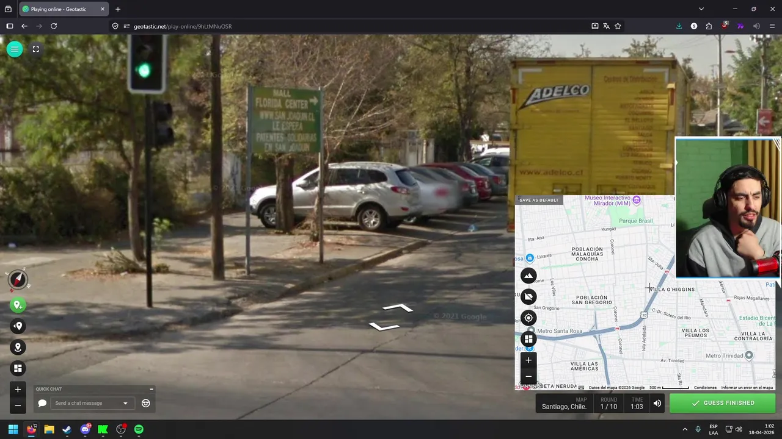The height and width of the screenshot is (439, 782).
Task: Click the compass to reset heading
Action: 18,280
